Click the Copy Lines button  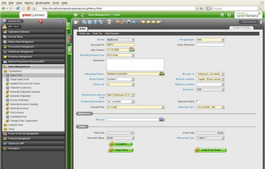pos(121,150)
